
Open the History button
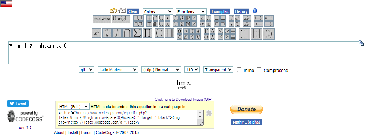[241, 11]
